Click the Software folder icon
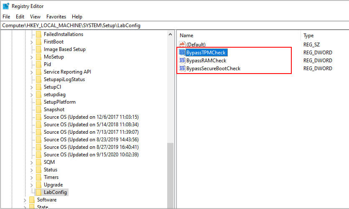The height and width of the screenshot is (209, 349). [32, 200]
